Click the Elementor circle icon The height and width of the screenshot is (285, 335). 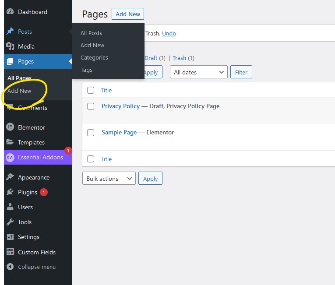(10, 127)
